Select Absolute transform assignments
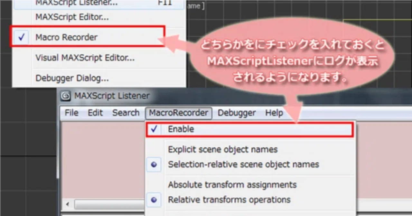The height and width of the screenshot is (216, 412). [250, 185]
